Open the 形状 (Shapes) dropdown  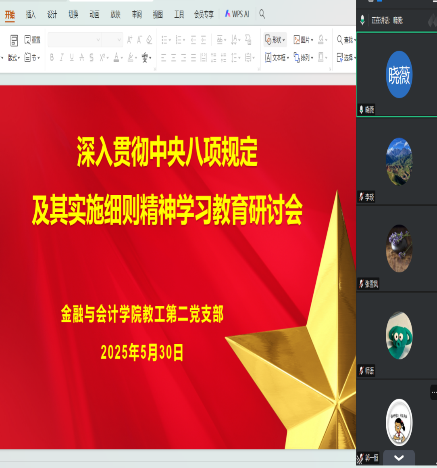point(275,40)
